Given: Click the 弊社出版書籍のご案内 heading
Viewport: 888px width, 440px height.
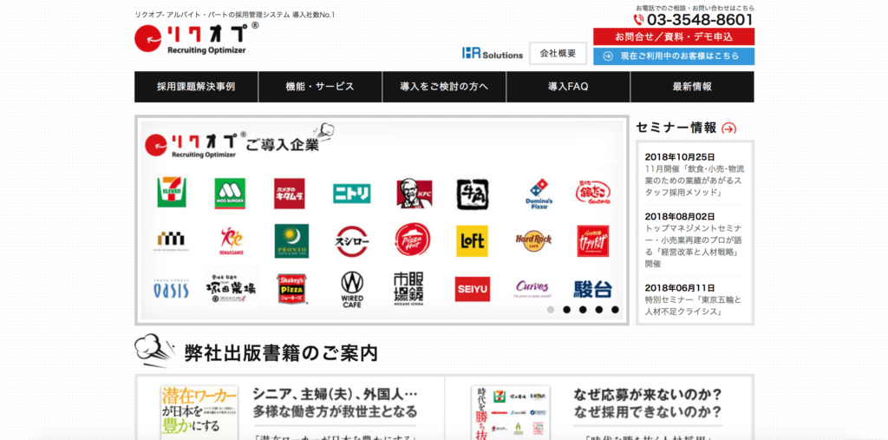Looking at the screenshot, I should pos(281,353).
